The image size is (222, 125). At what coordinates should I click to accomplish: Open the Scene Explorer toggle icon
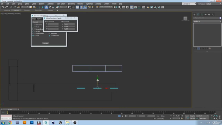pos(123,7)
